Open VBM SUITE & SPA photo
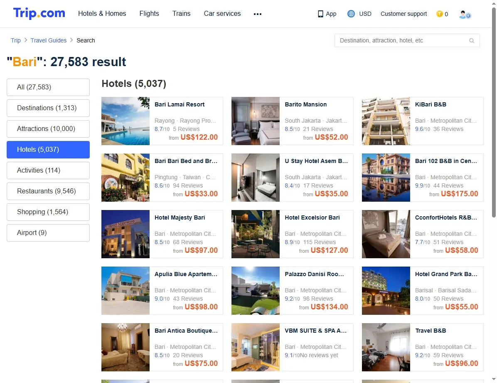 click(x=256, y=347)
